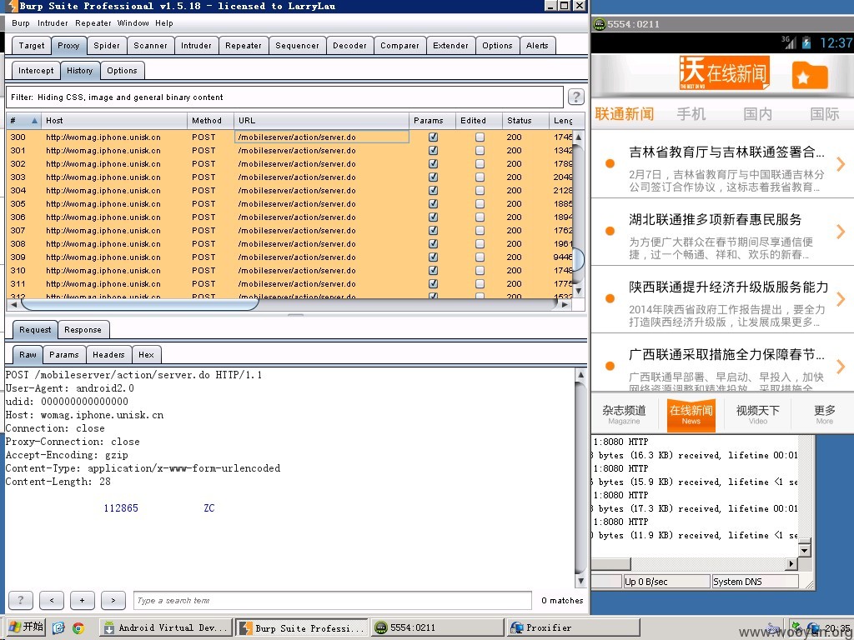Switch to the Scanner tab
The width and height of the screenshot is (854, 640).
150,46
